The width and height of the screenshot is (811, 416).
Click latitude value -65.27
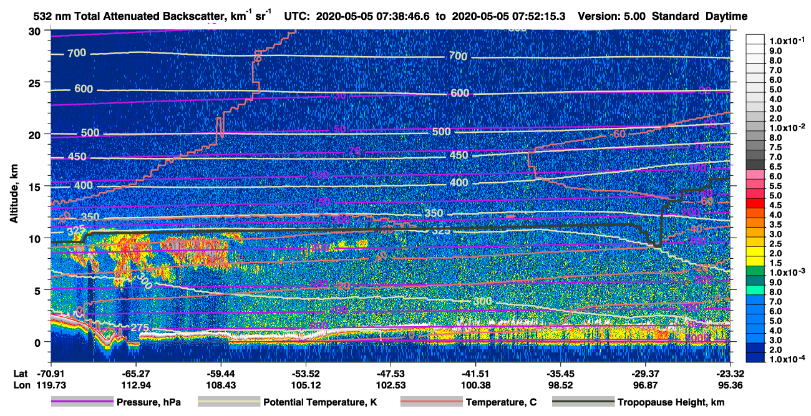coord(135,374)
